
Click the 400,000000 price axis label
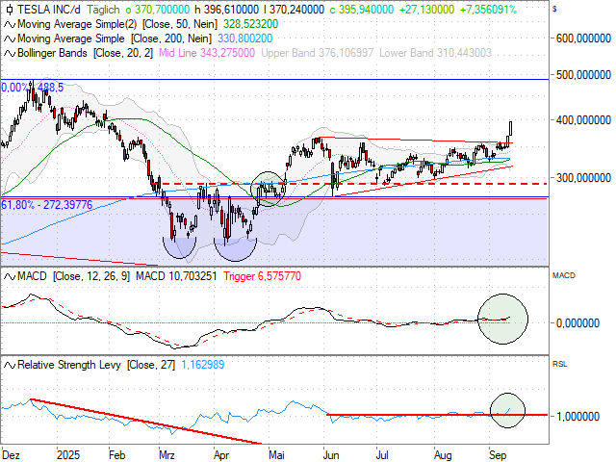click(x=583, y=120)
